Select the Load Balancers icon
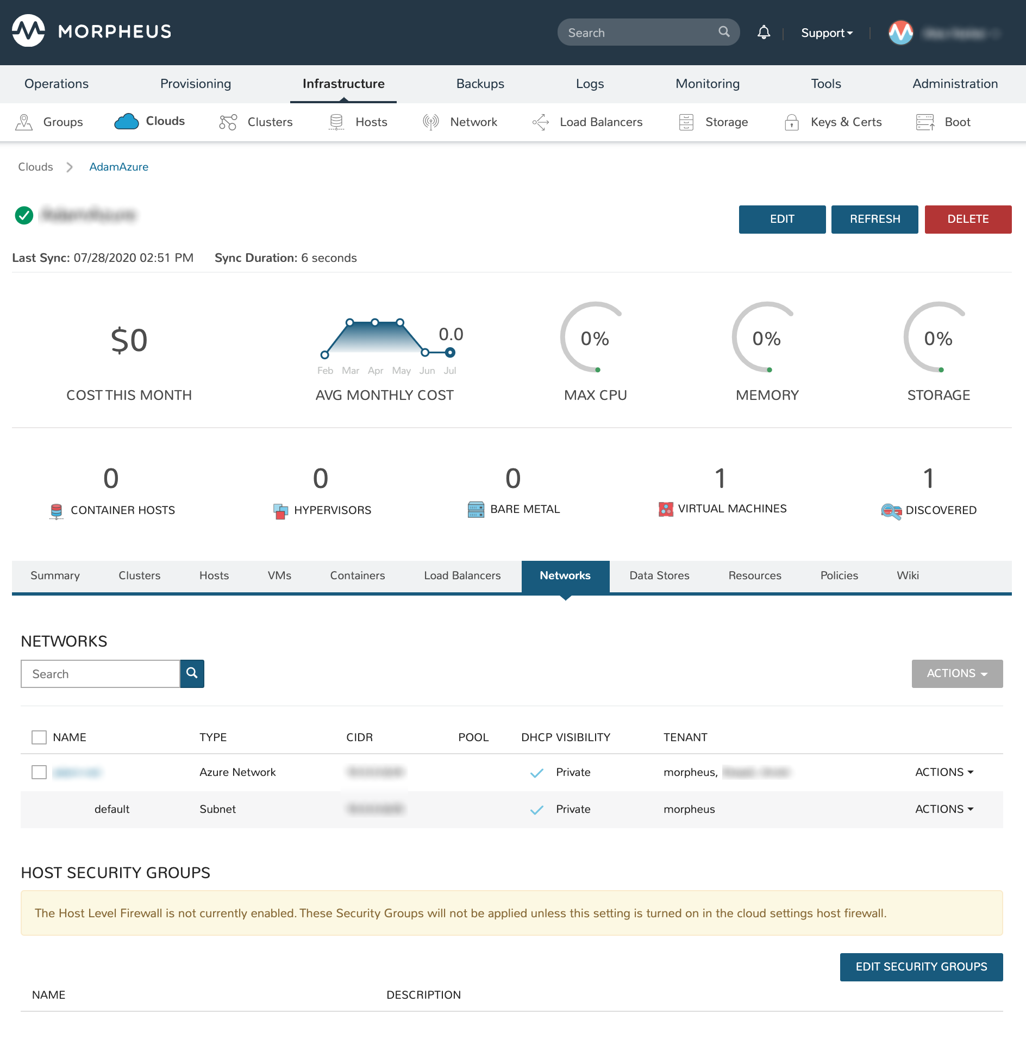 541,122
